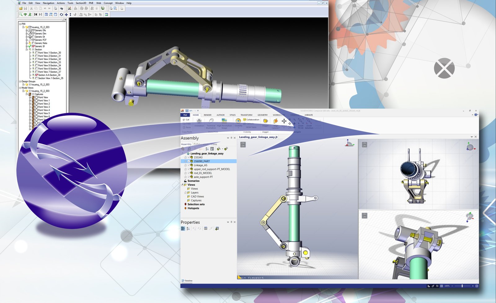The image size is (496, 303).
Task: Click the zoom slider in the Composer status bar
Action: tap(462, 286)
